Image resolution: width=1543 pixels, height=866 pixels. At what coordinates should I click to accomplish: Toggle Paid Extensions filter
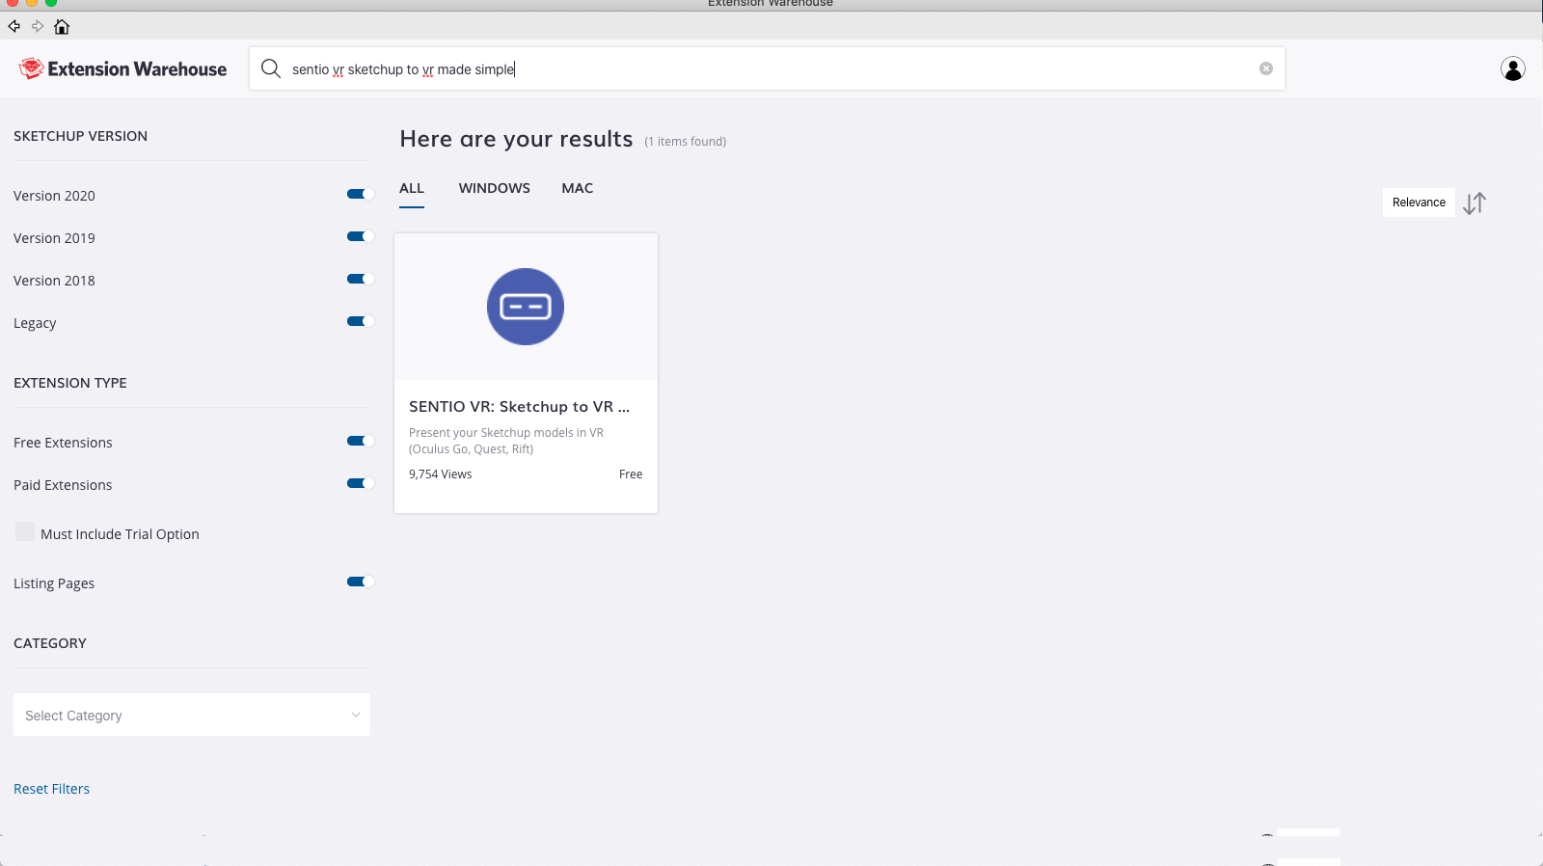click(x=361, y=483)
